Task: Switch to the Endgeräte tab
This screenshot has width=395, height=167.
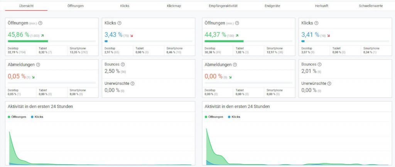Action: pos(272,6)
